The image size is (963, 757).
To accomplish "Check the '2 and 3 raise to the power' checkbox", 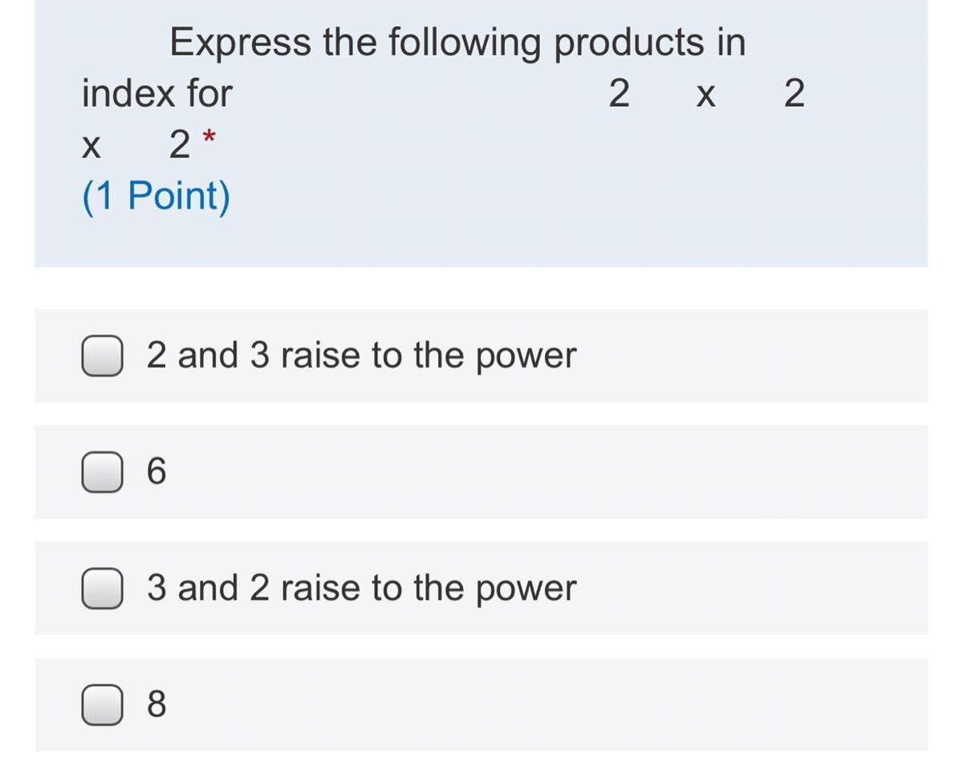I will [102, 356].
